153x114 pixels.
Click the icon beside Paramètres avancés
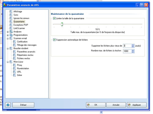[15, 52]
